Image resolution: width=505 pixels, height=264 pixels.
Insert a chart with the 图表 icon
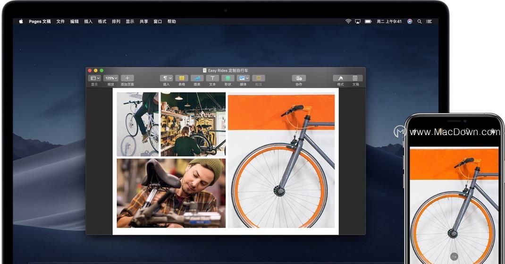click(x=197, y=78)
